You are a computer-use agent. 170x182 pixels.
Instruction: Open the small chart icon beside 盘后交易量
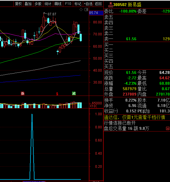[x=168, y=128]
